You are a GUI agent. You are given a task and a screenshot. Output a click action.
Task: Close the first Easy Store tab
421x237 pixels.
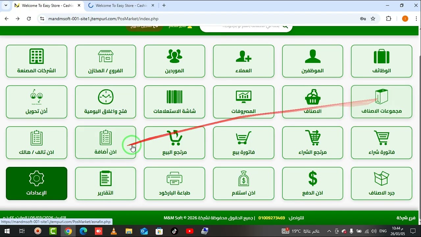pos(79,6)
